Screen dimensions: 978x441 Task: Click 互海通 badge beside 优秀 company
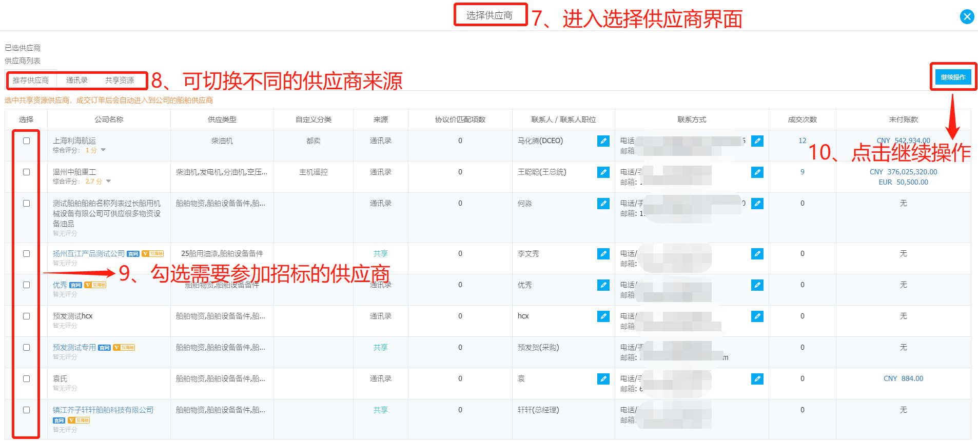(x=95, y=285)
